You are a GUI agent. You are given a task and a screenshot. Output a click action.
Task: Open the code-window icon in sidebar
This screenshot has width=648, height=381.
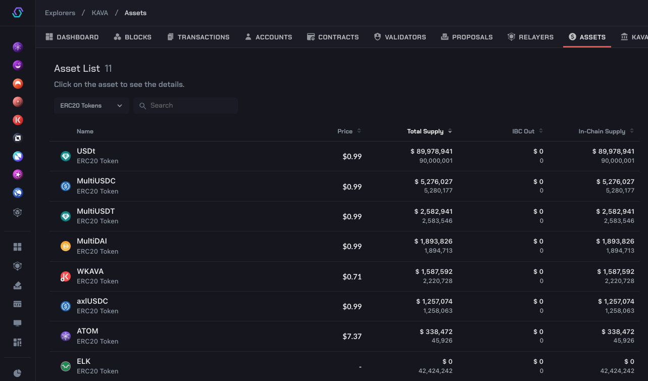click(18, 304)
